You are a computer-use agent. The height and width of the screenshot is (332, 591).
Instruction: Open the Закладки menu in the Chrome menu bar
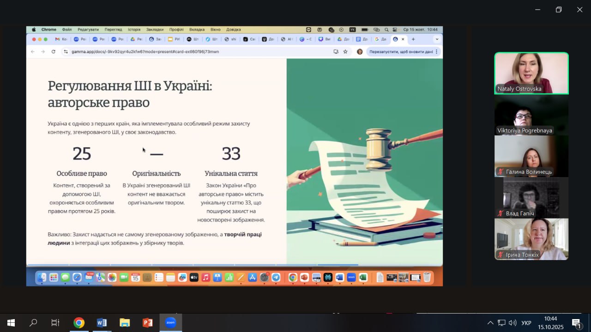tap(155, 30)
